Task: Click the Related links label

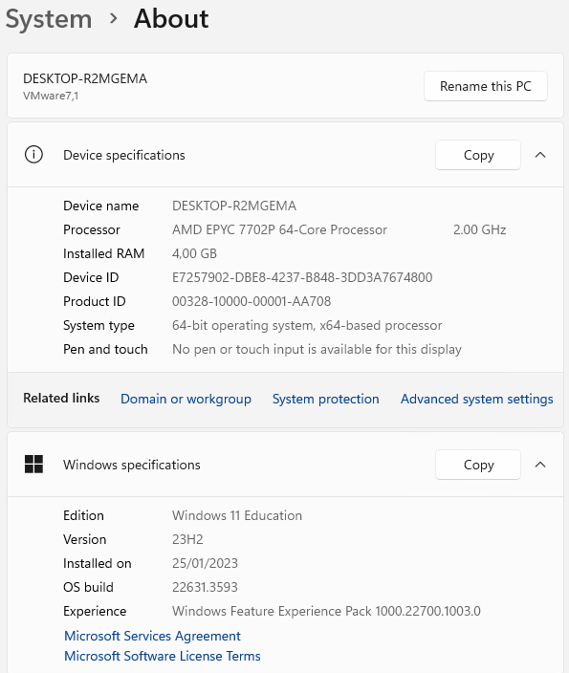Action: point(61,398)
